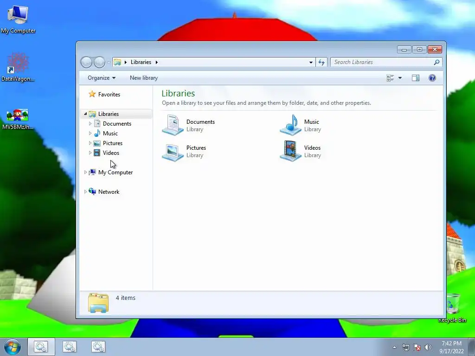Open the Windows Start menu
Image resolution: width=475 pixels, height=356 pixels.
point(12,347)
